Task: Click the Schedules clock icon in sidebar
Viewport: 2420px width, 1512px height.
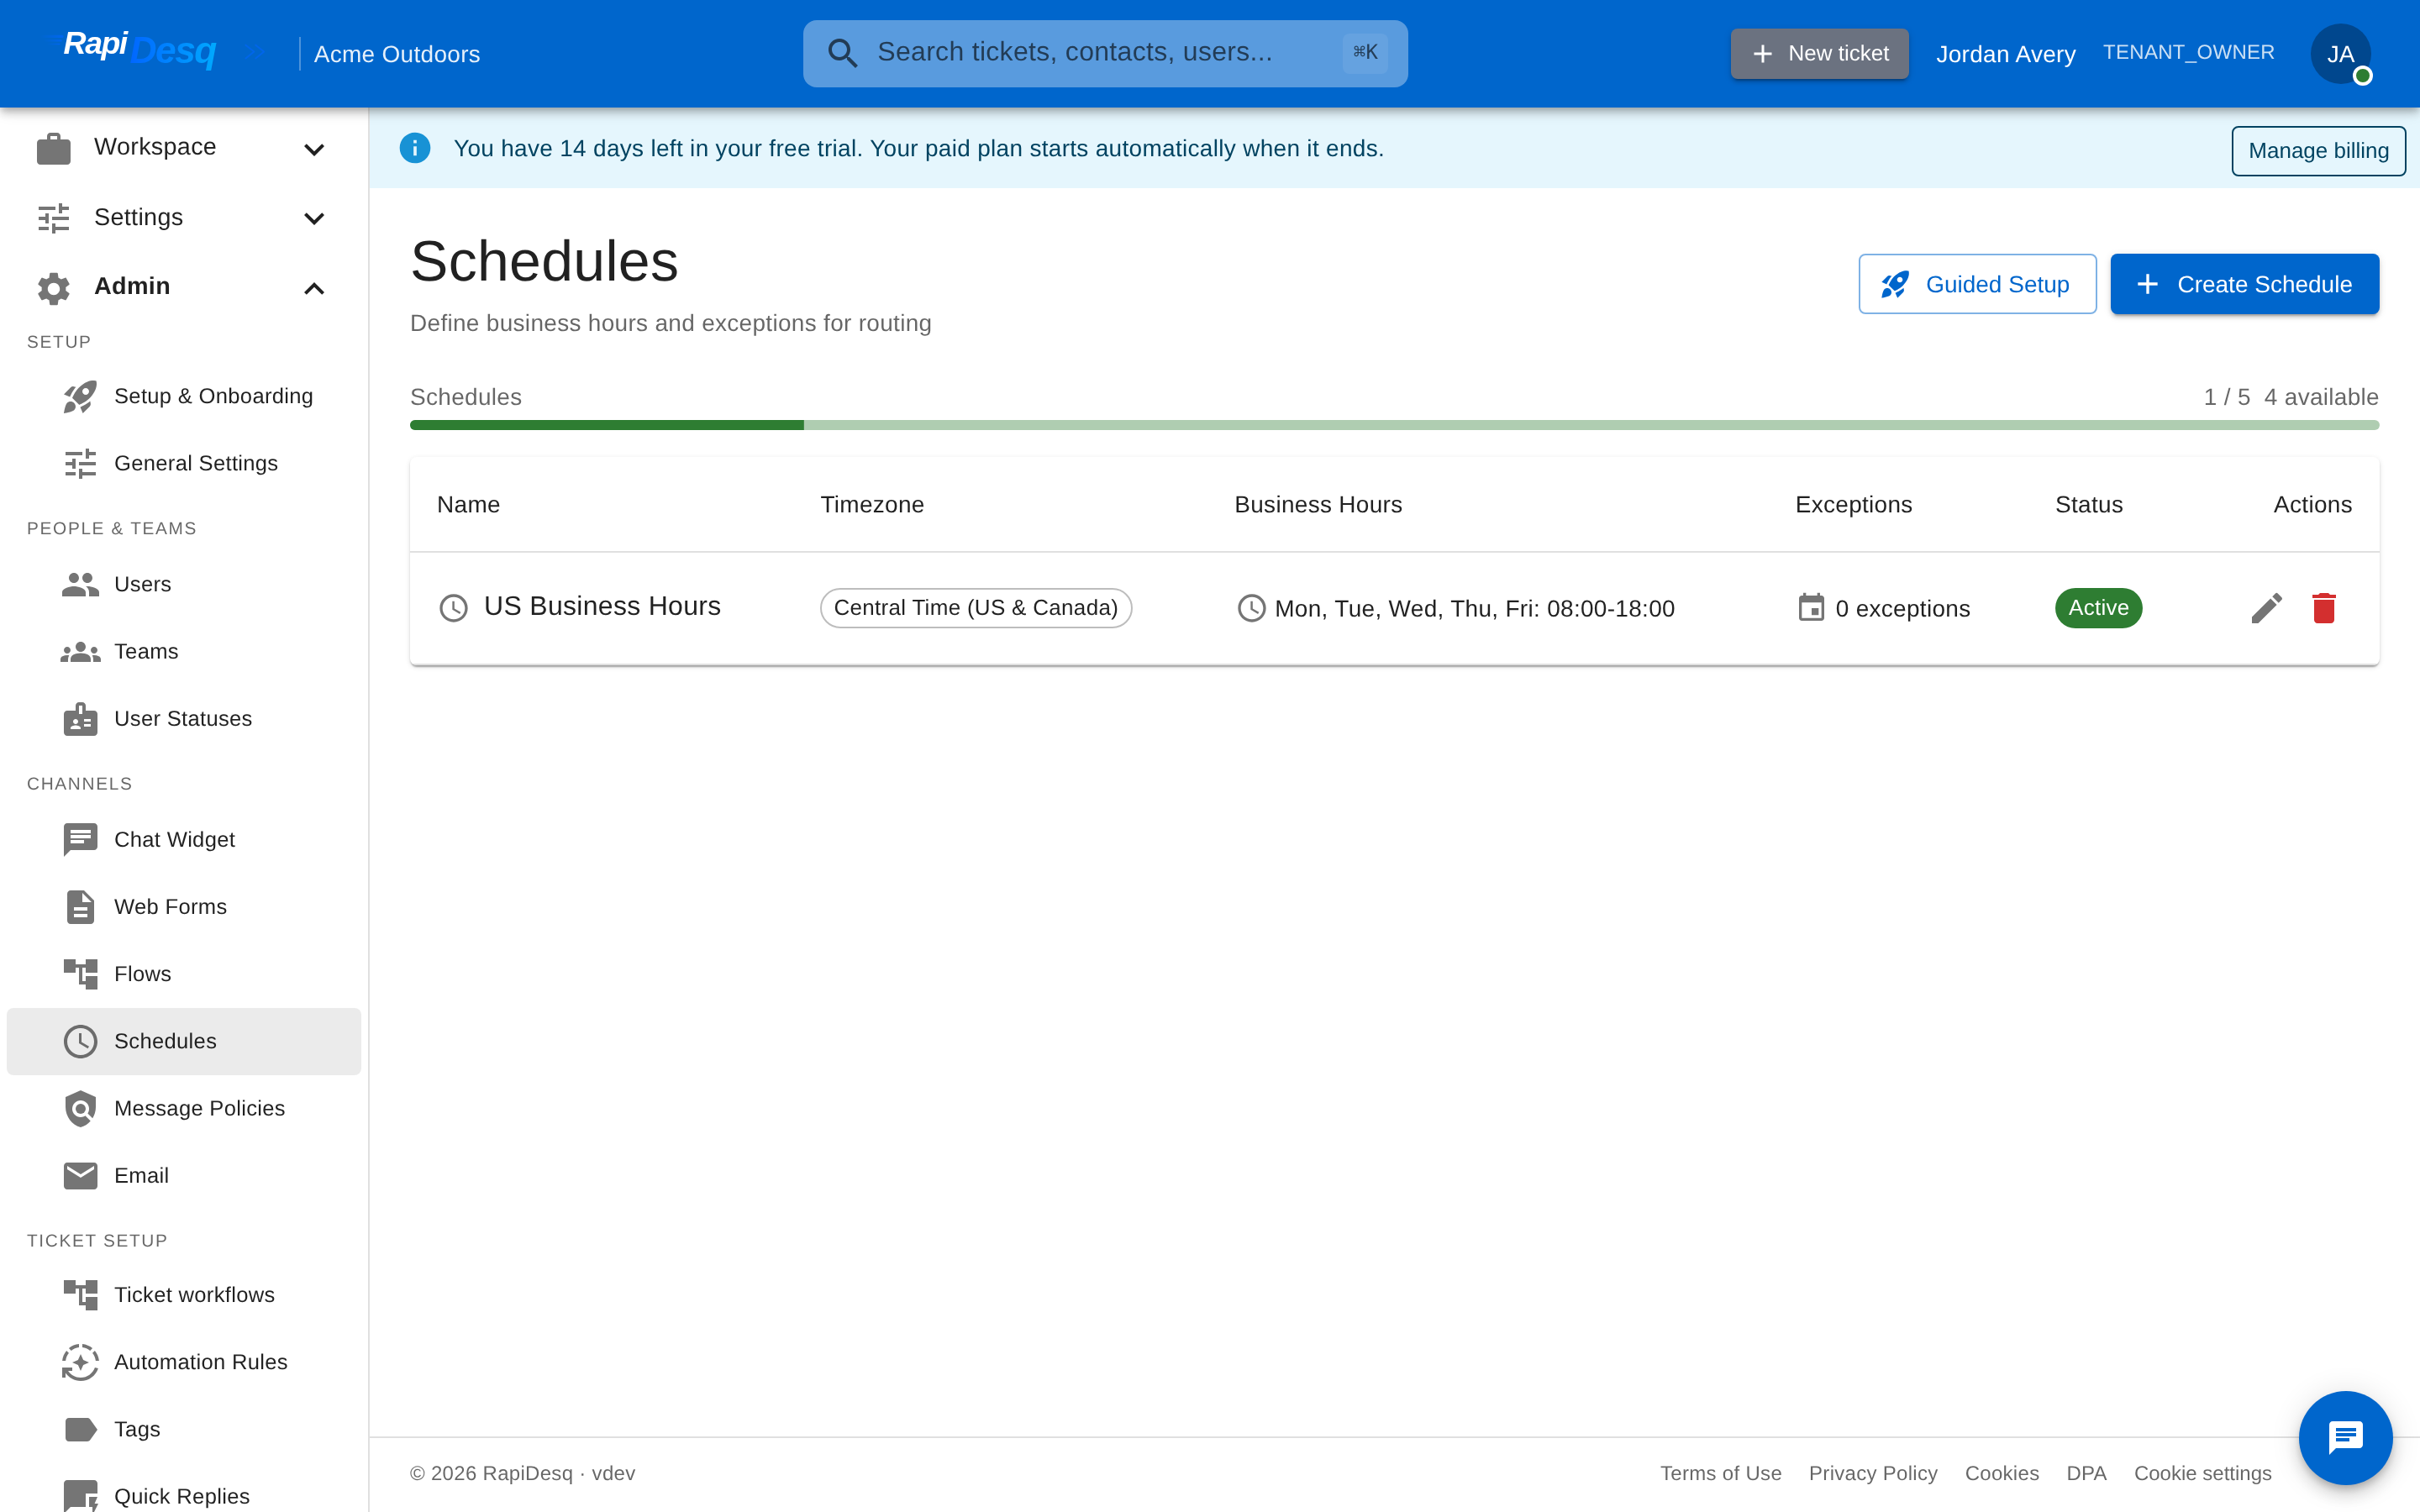Action: [80, 1041]
